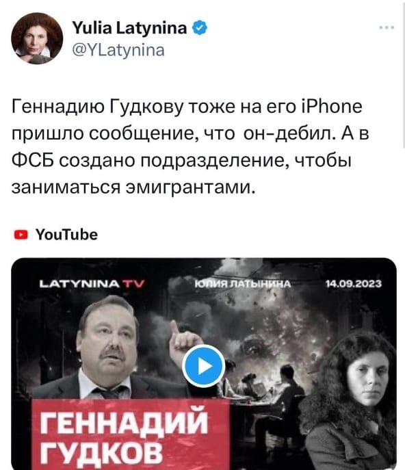The height and width of the screenshot is (470, 405).
Task: Click the 14.09.2023 date on thumbnail
Action: tap(354, 283)
